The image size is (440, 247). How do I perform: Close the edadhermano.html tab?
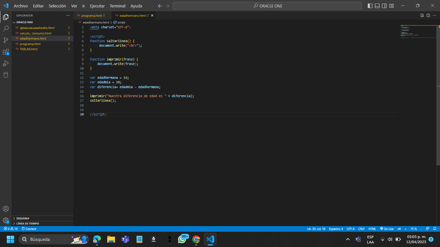pyautogui.click(x=152, y=15)
